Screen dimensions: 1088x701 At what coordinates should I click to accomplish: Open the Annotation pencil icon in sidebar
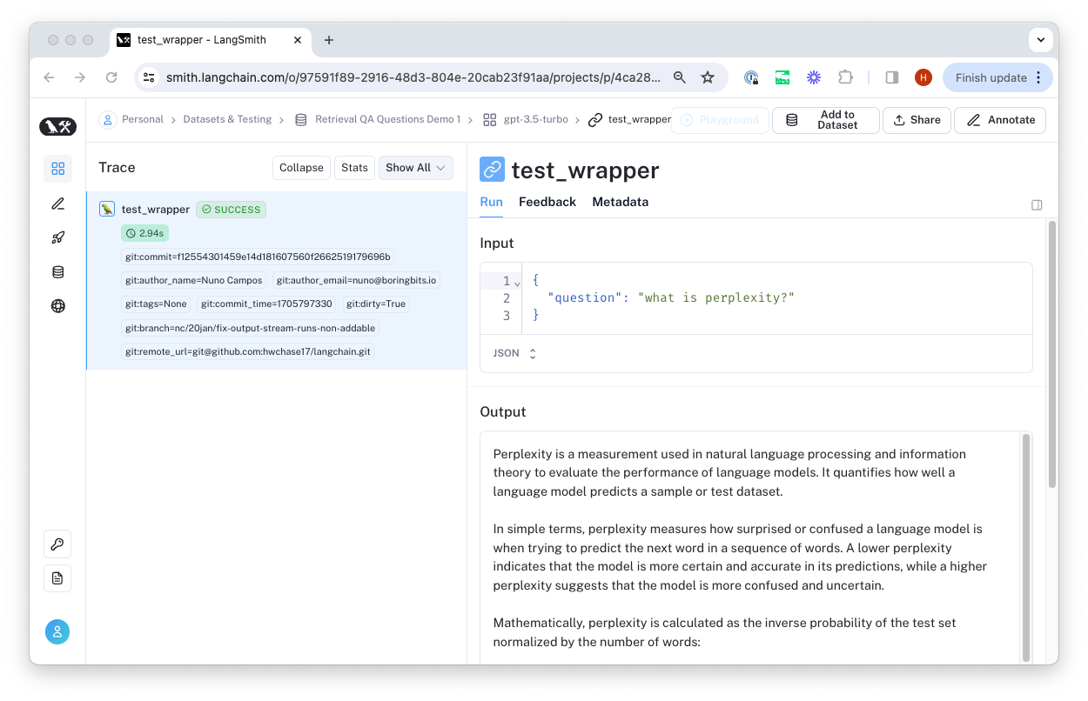(58, 204)
